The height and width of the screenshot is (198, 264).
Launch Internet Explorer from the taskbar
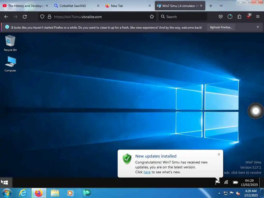coord(23,193)
